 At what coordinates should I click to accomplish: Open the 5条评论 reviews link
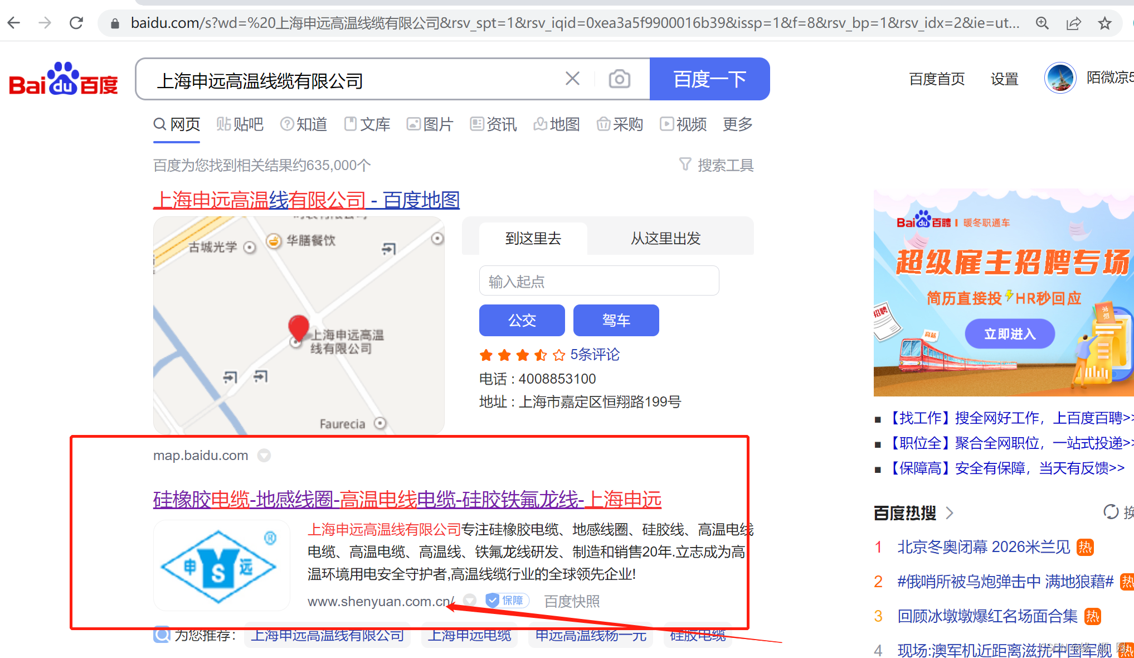(x=595, y=354)
